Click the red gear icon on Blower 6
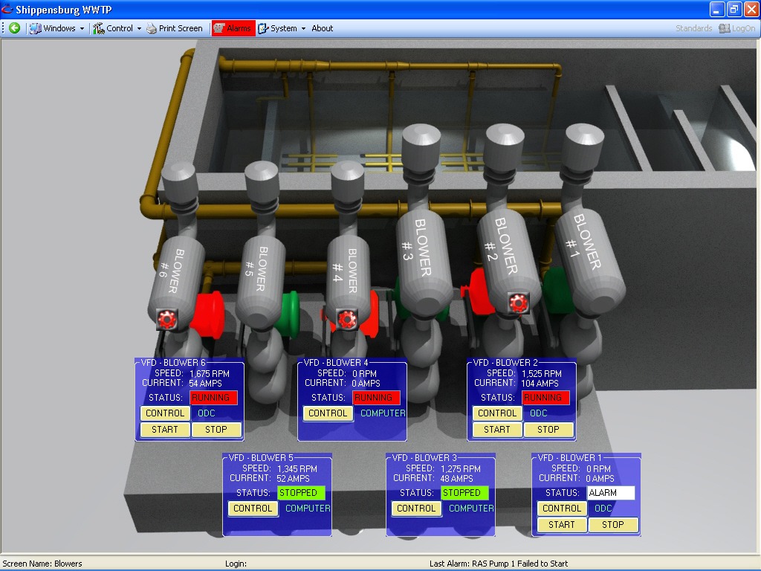 coord(167,320)
